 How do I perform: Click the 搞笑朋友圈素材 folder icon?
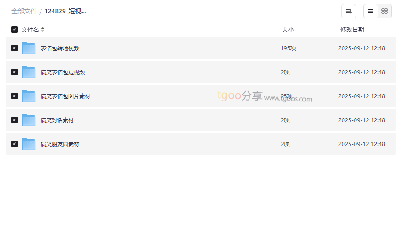[29, 144]
